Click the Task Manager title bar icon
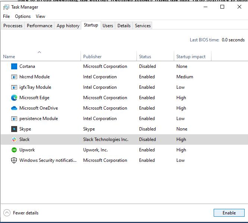This screenshot has width=248, height=223. point(6,7)
